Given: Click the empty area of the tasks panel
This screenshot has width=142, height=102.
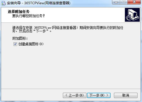Looking at the screenshot, I should [71, 68].
